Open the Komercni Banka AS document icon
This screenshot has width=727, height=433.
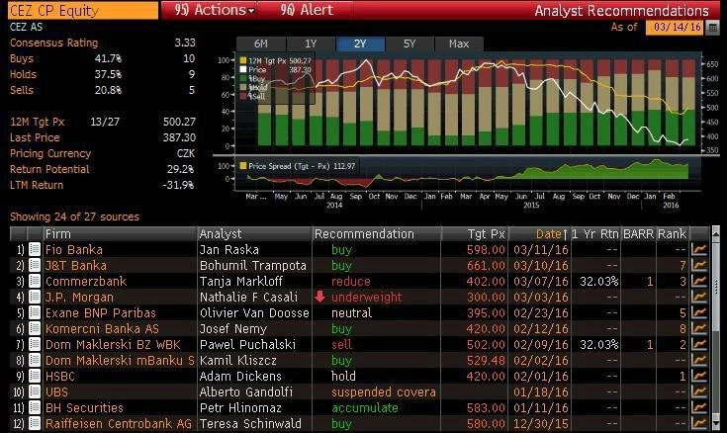tap(35, 328)
